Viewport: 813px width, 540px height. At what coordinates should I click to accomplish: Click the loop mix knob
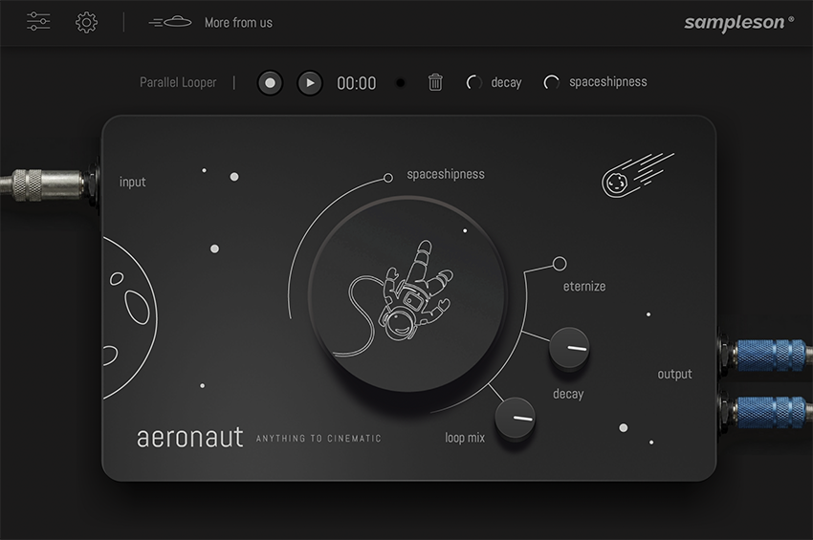click(515, 418)
